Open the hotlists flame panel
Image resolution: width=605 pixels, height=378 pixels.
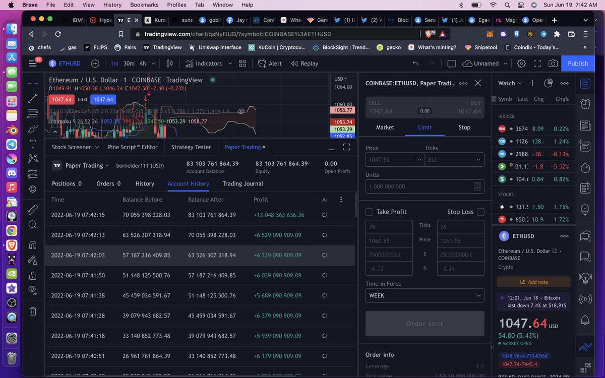click(585, 167)
